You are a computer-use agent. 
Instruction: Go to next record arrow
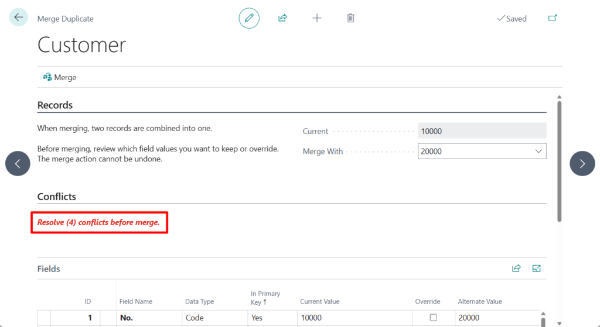pyautogui.click(x=582, y=164)
